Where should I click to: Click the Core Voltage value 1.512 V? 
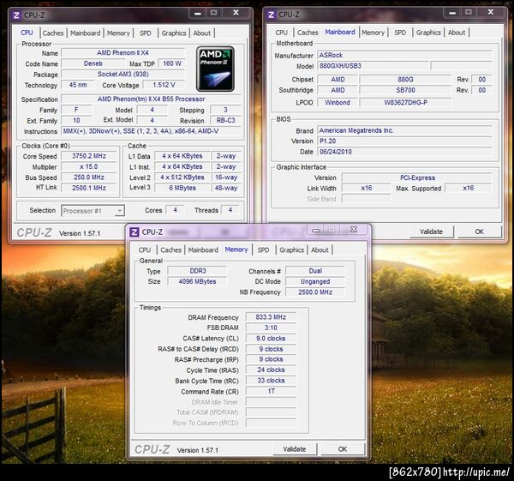click(164, 85)
